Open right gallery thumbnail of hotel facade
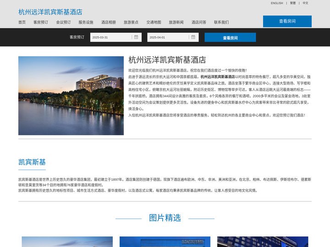Screen dimensions: 330x247 coord(263,242)
